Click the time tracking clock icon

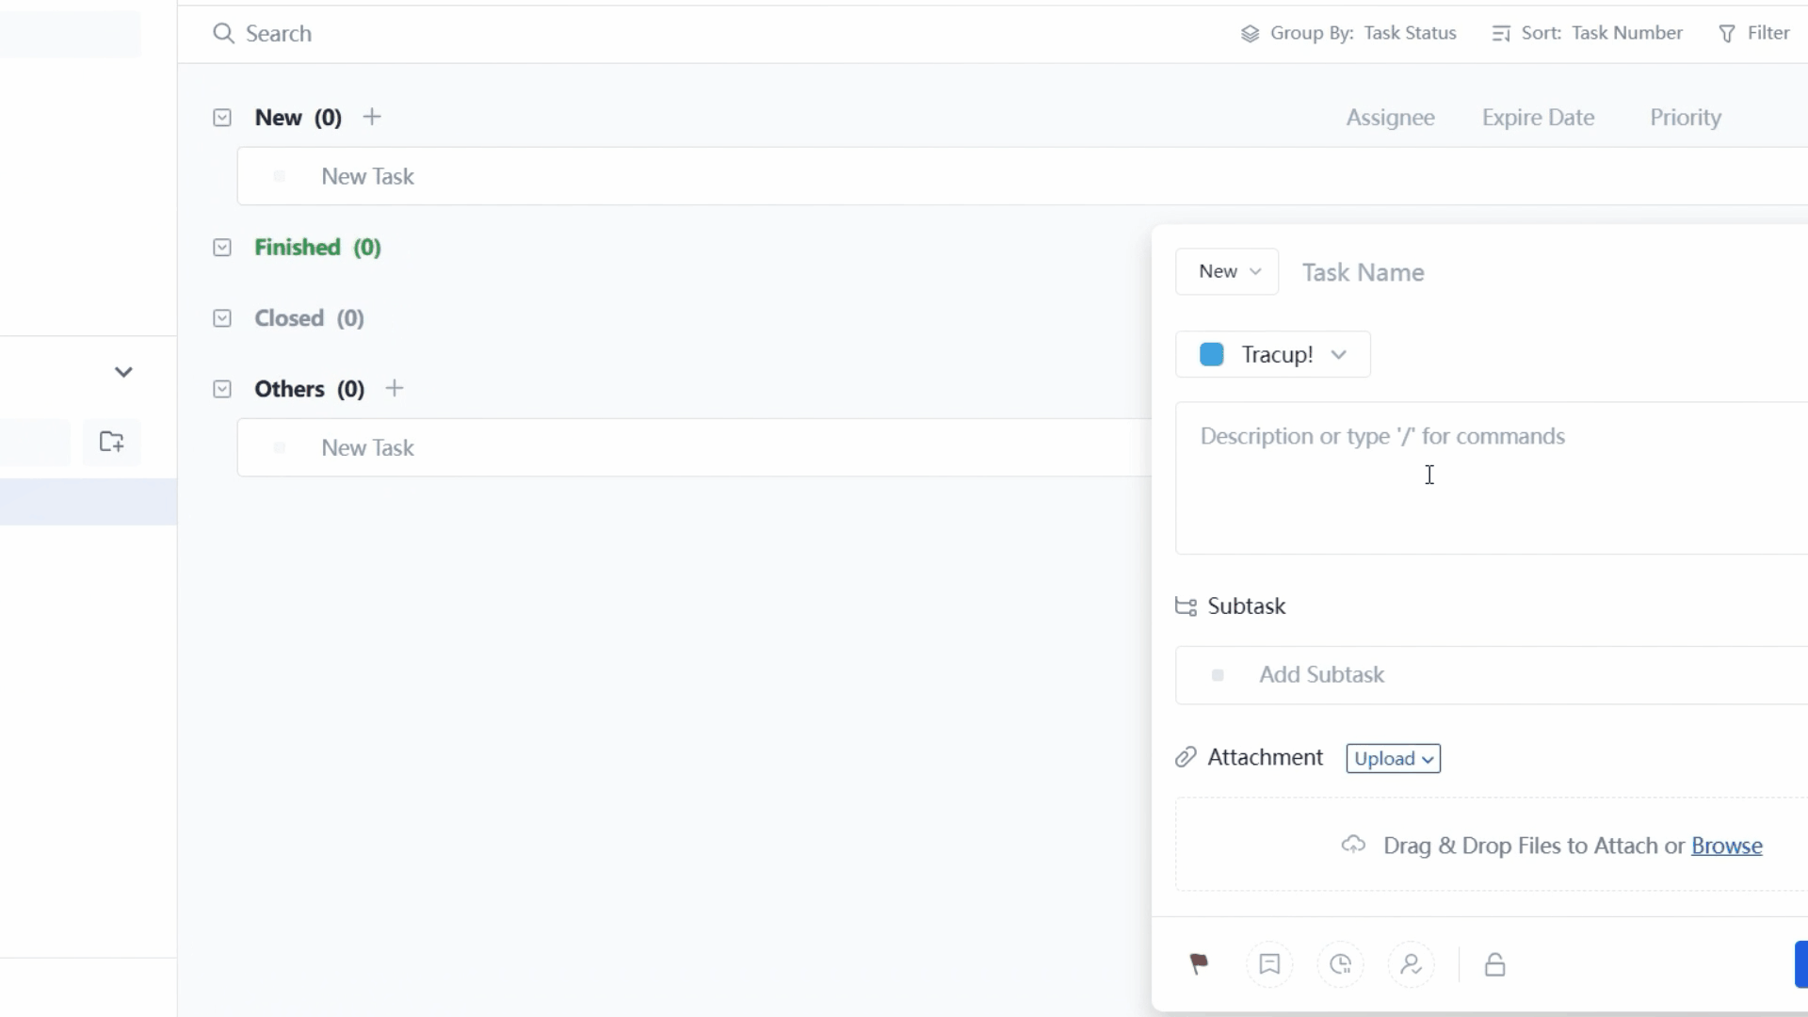point(1341,964)
